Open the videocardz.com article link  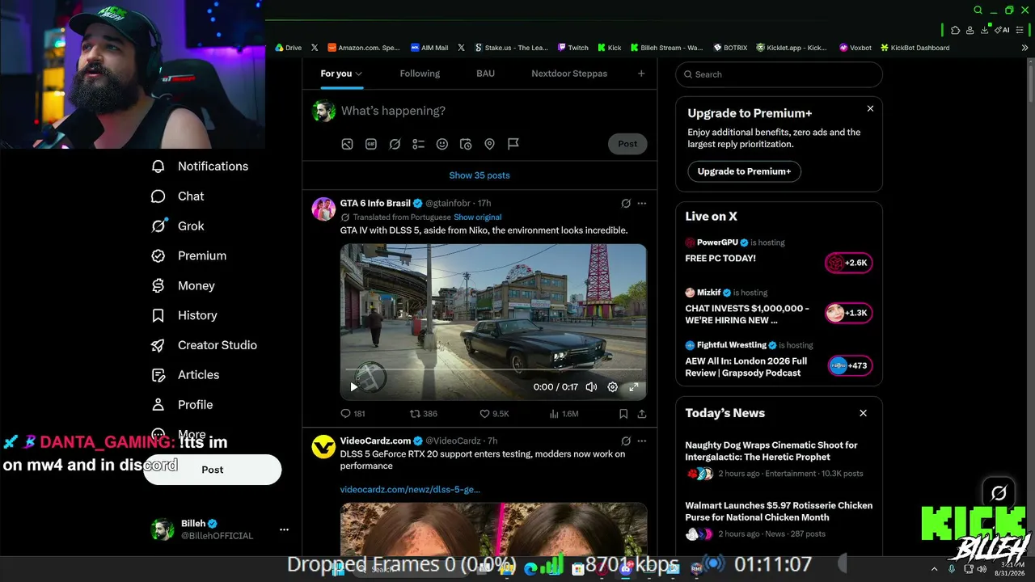coord(410,490)
